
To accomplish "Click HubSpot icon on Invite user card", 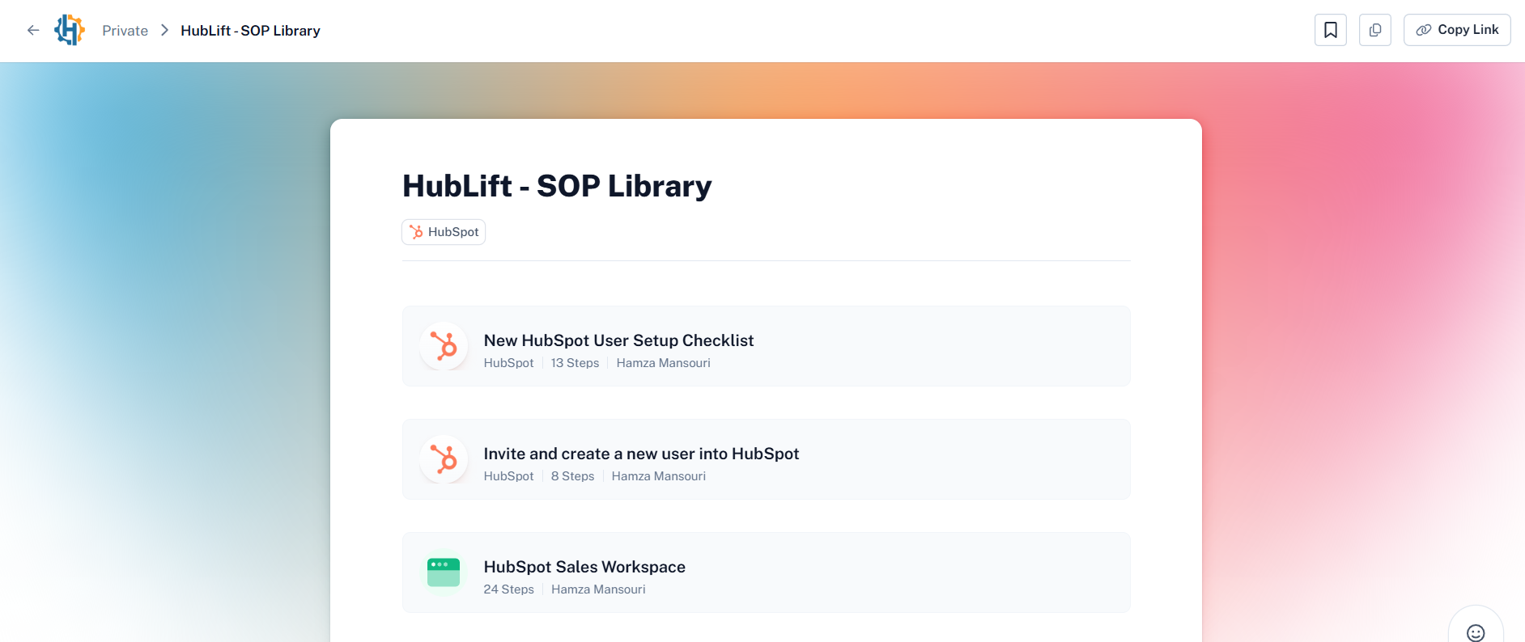I will pos(444,459).
